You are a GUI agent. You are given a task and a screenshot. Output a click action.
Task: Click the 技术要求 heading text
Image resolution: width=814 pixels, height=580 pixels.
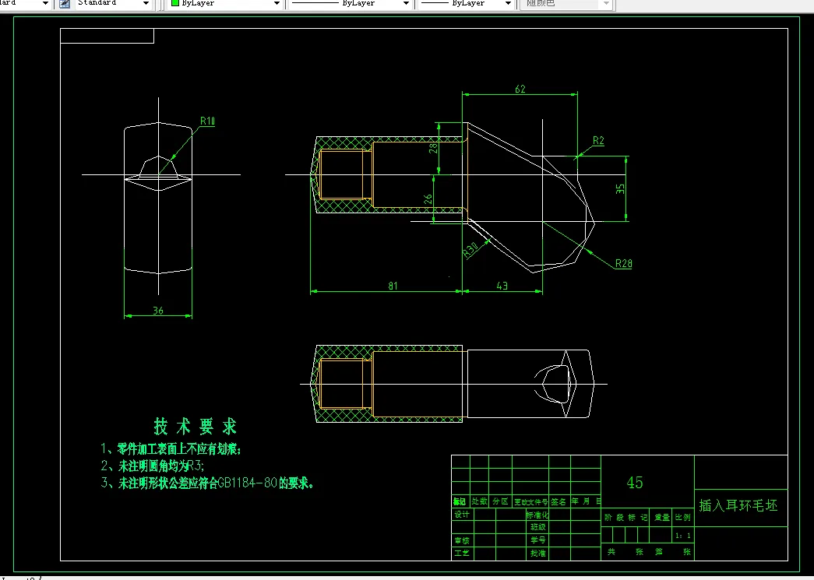click(x=196, y=427)
